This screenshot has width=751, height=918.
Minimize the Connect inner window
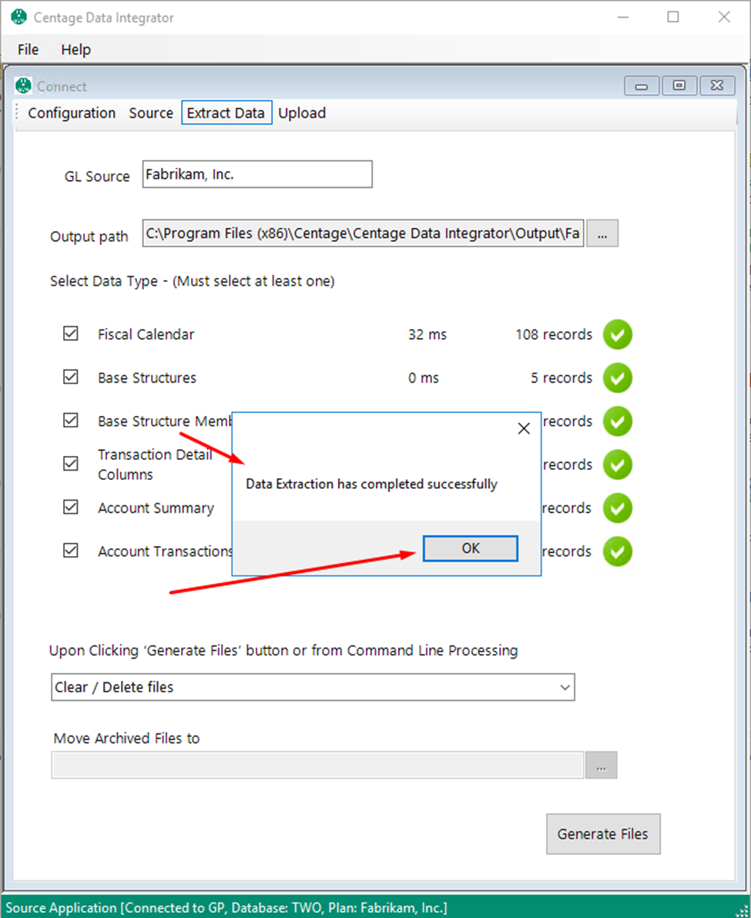(642, 86)
